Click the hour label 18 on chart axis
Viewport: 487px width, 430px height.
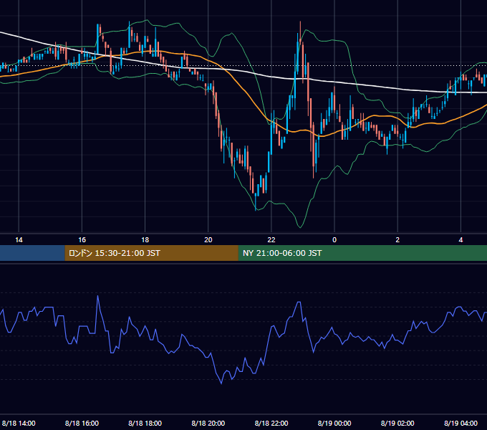(x=145, y=240)
